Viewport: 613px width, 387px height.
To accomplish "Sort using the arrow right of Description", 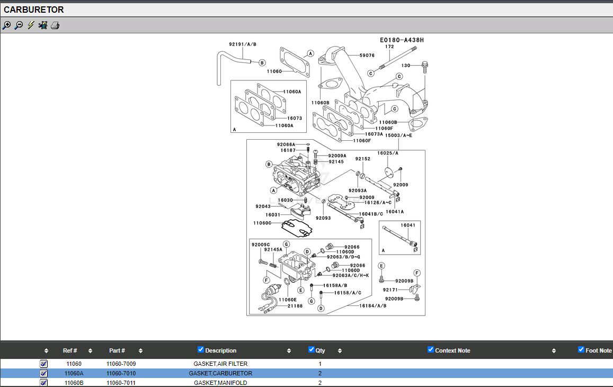I will point(289,350).
